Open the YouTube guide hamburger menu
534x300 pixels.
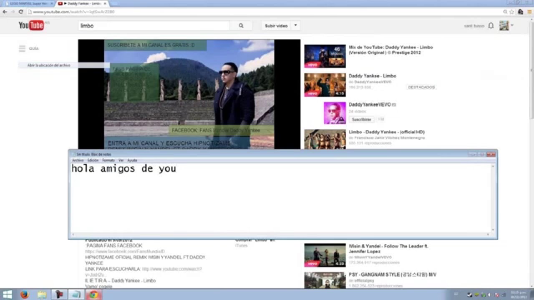(x=22, y=49)
